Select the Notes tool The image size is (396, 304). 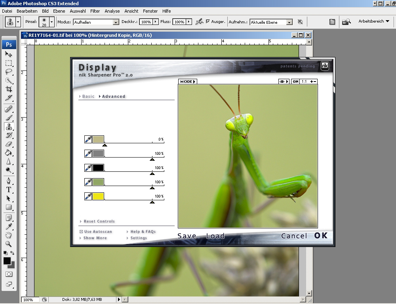9,218
